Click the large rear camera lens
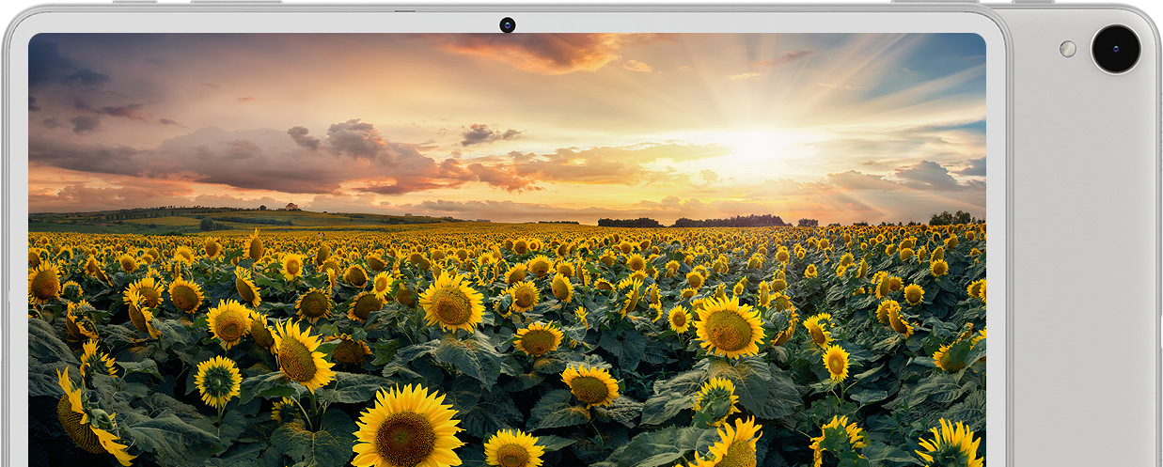This screenshot has width=1163, height=467. (1115, 49)
